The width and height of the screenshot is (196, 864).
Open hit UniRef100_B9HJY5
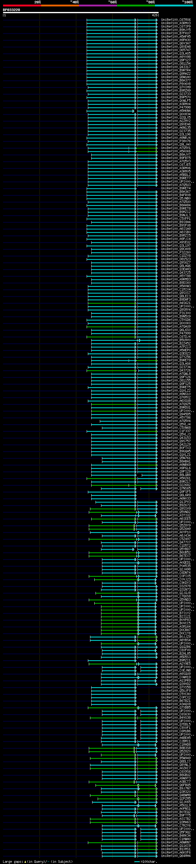pos(175,30)
